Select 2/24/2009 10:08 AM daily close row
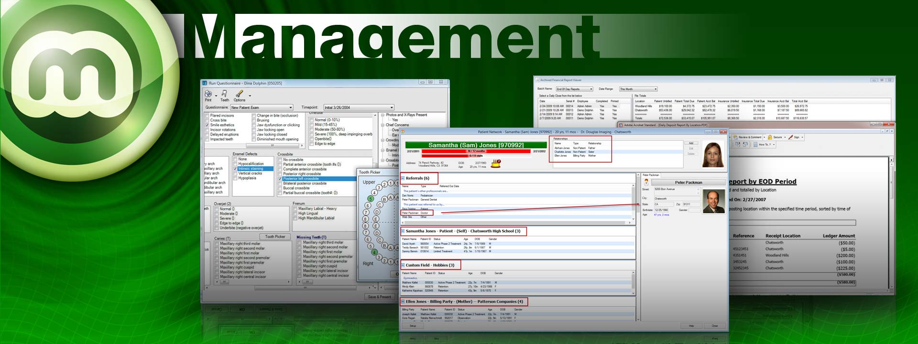Screen dimensions: 918x344 click(579, 106)
